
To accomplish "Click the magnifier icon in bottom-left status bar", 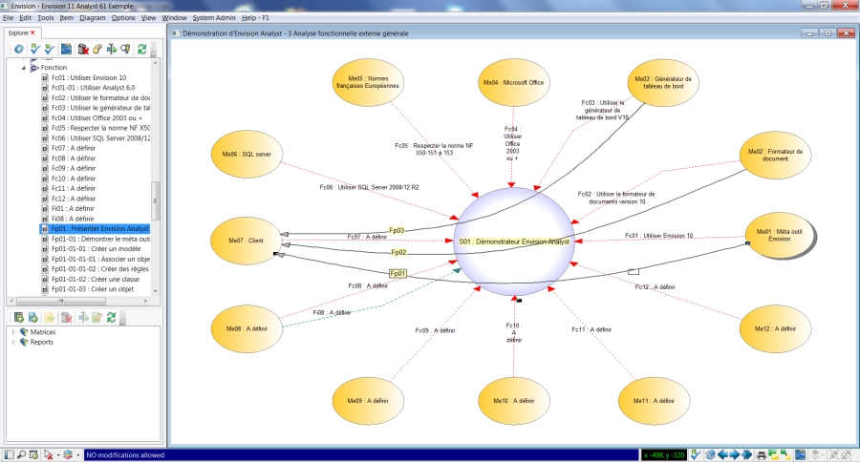I will pyautogui.click(x=21, y=455).
